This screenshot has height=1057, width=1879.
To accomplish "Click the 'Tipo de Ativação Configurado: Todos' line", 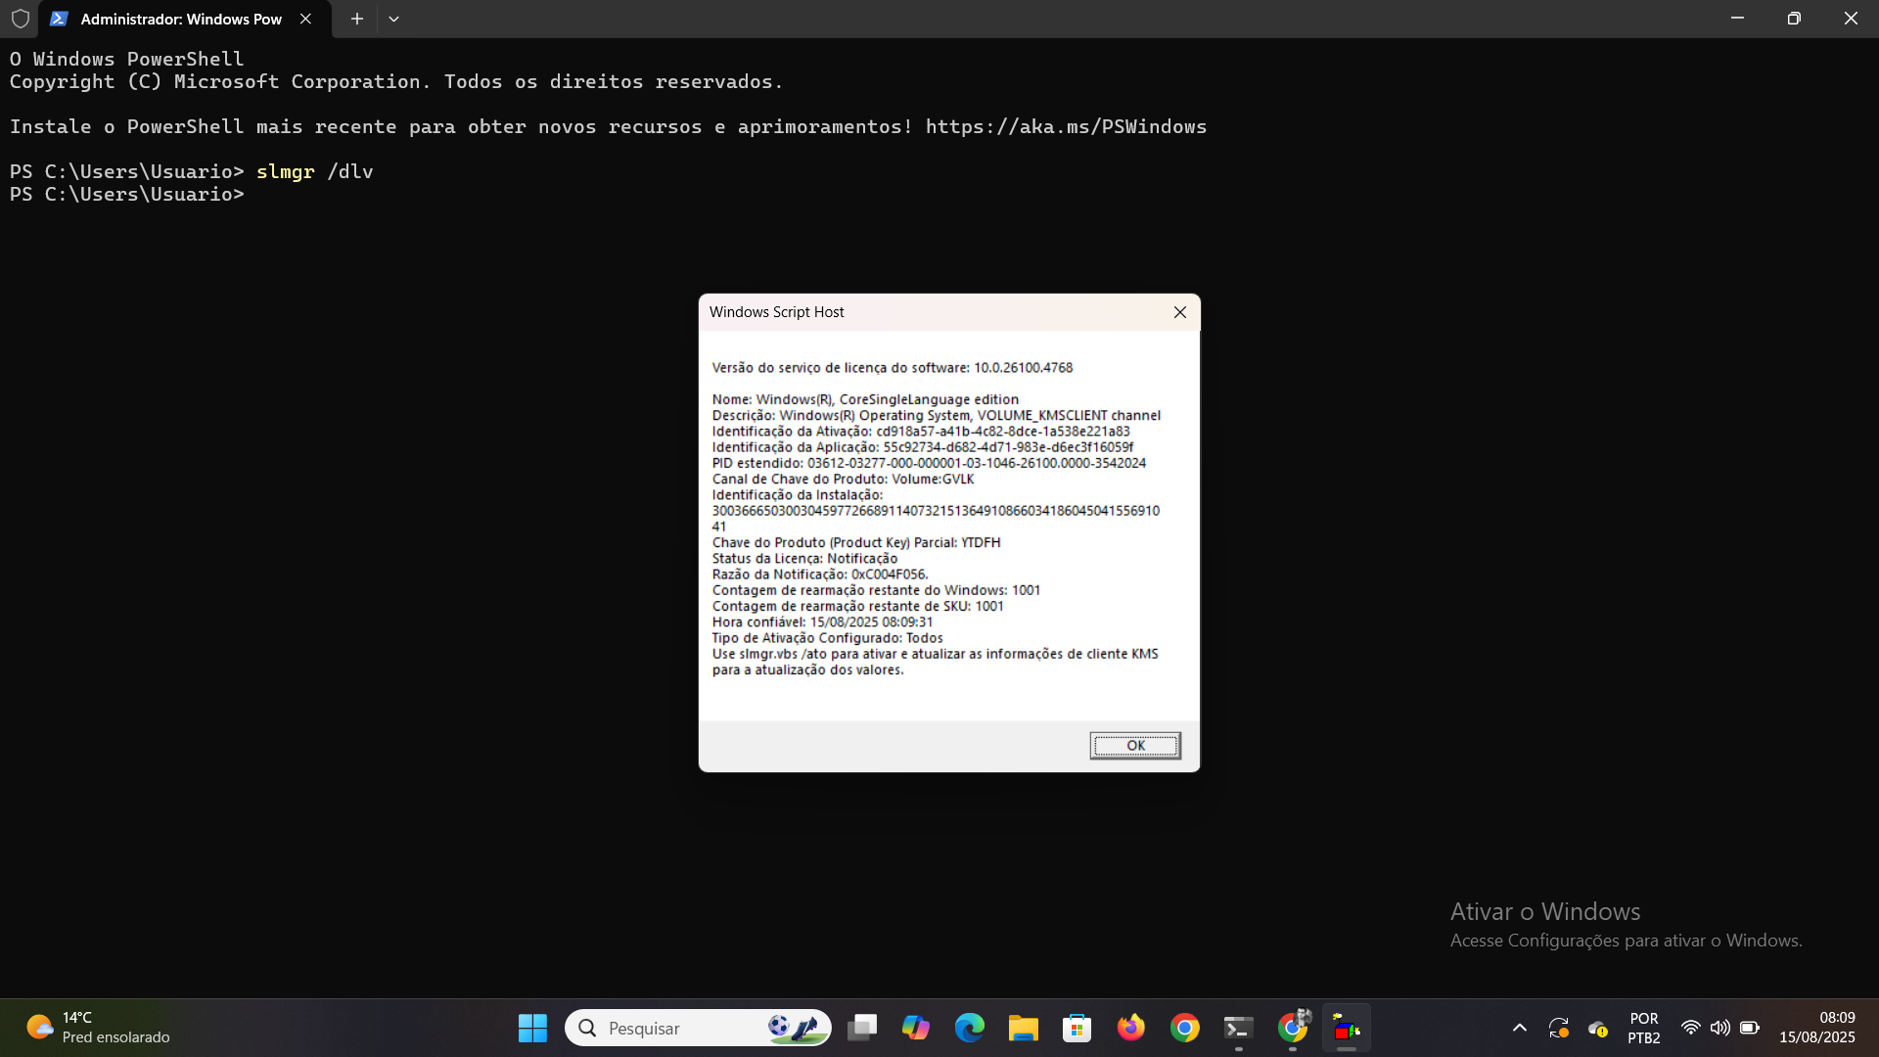I will [828, 638].
